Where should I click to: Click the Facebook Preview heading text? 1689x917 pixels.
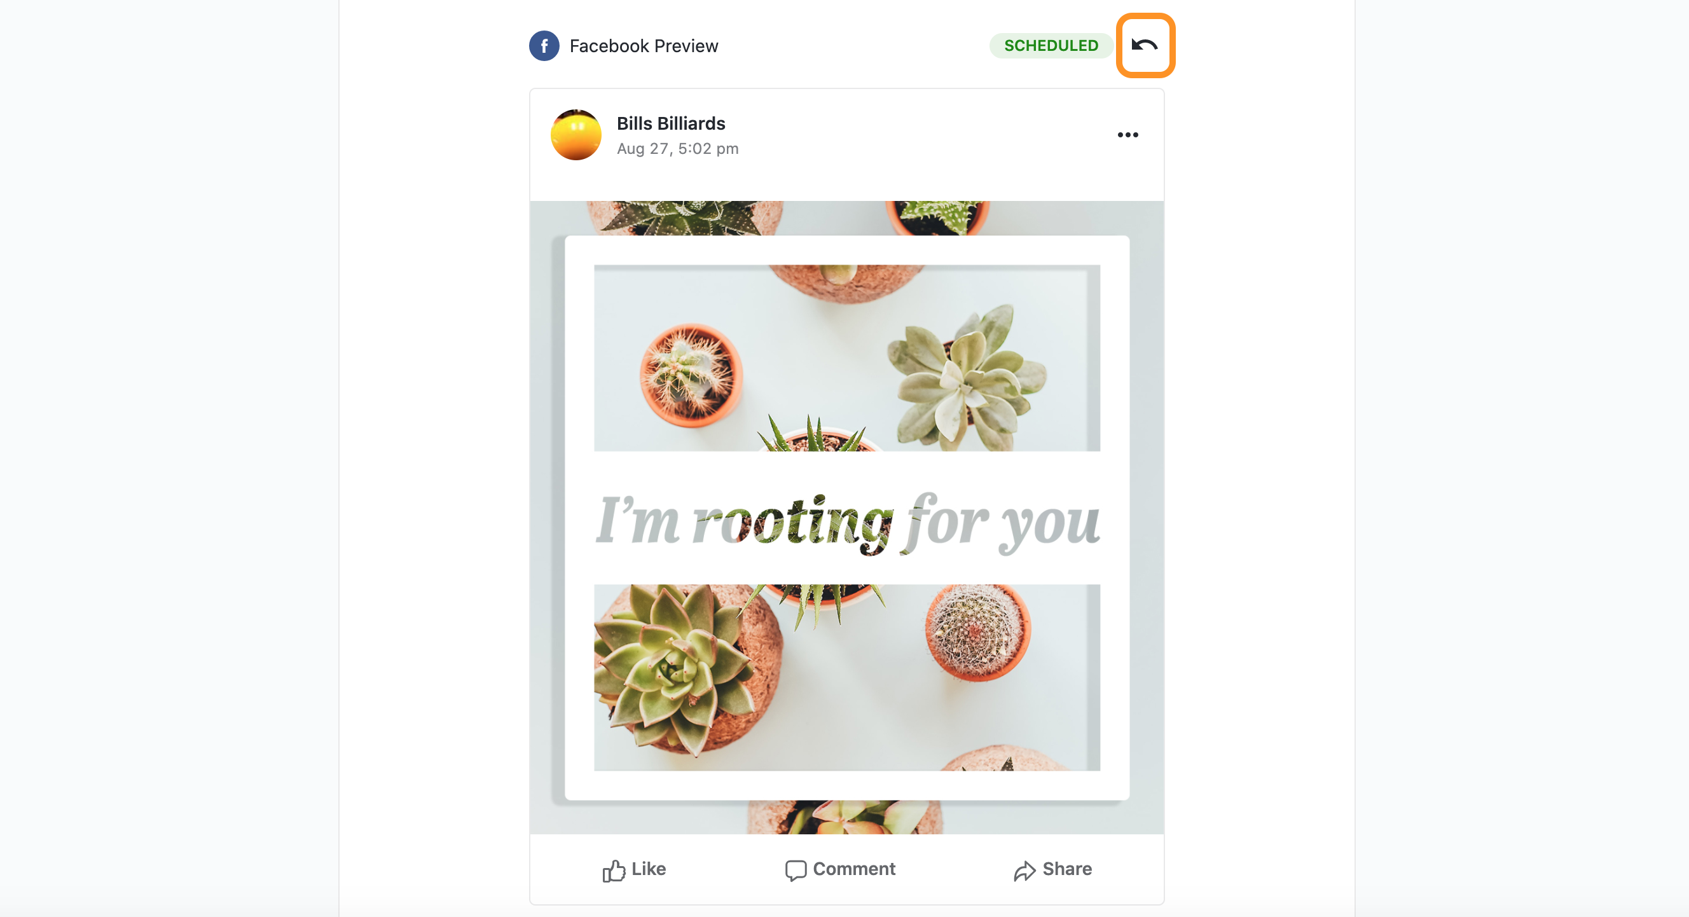(644, 46)
